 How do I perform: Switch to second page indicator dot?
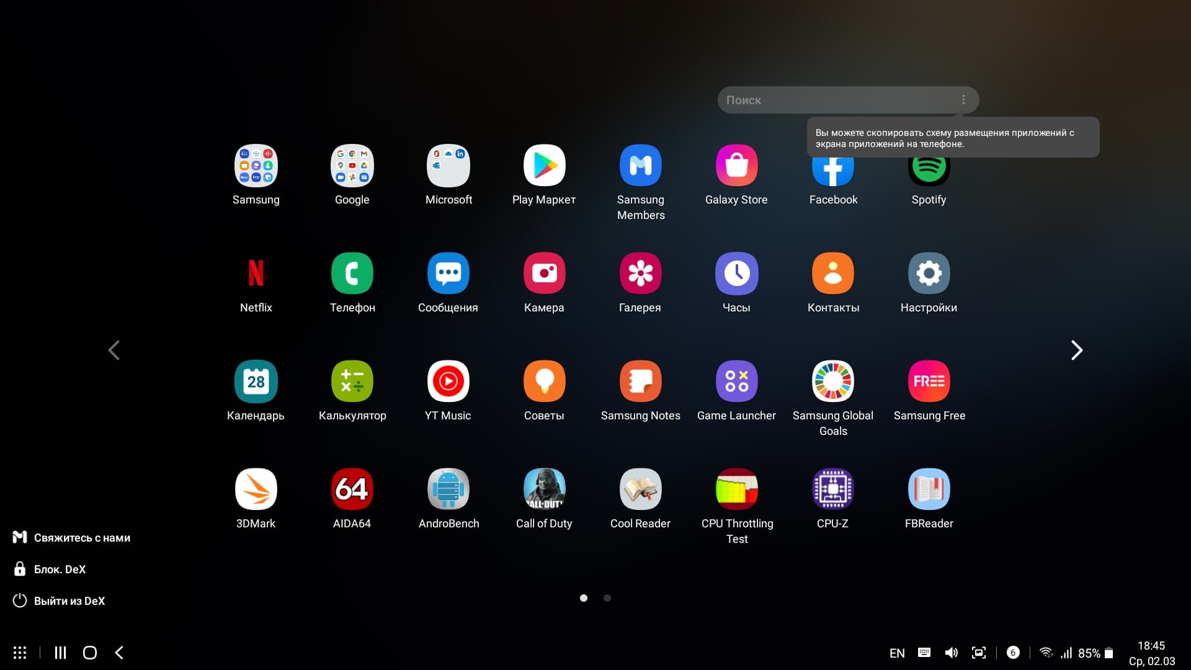(607, 598)
